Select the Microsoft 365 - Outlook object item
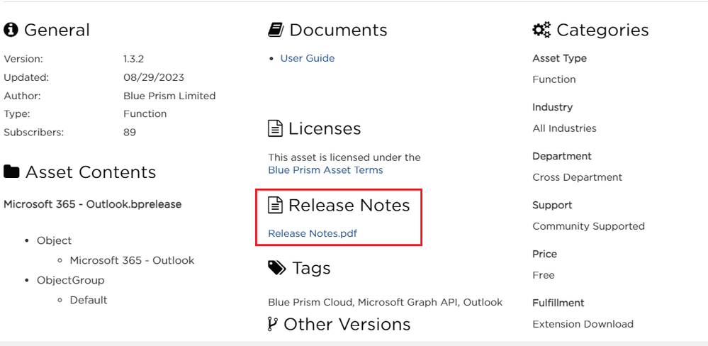 click(132, 260)
